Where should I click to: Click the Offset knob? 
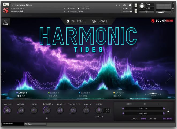point(34,110)
